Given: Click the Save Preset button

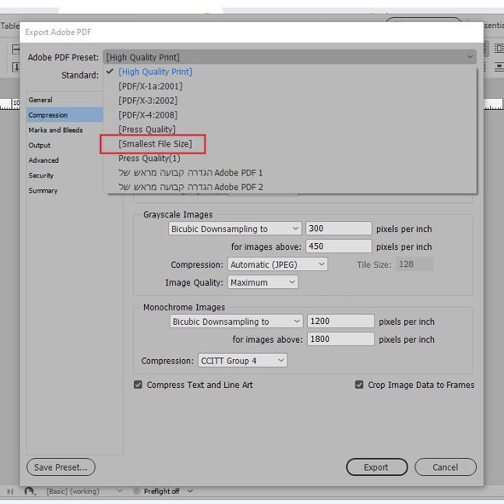Looking at the screenshot, I should [x=61, y=467].
